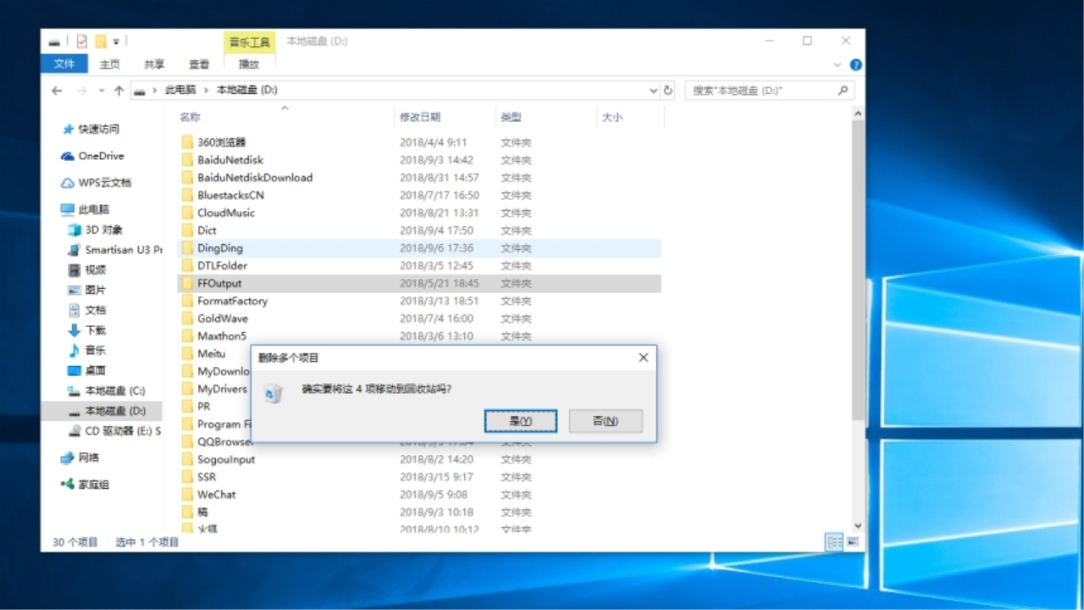Switch to large thumbnails view icon
The height and width of the screenshot is (610, 1084).
[x=852, y=541]
